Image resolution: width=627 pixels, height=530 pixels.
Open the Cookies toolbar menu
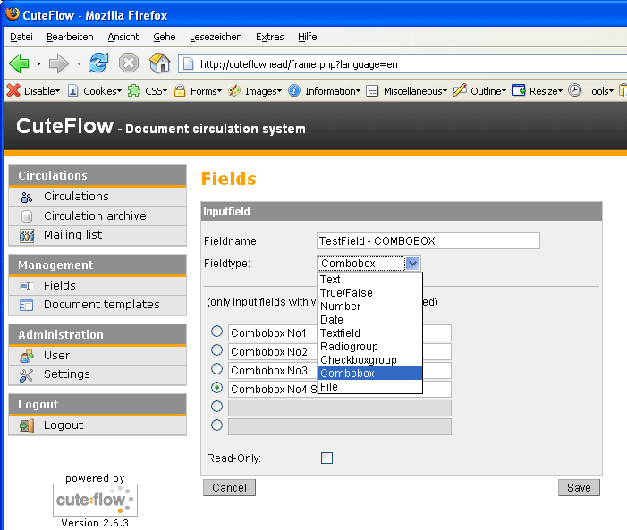click(95, 91)
